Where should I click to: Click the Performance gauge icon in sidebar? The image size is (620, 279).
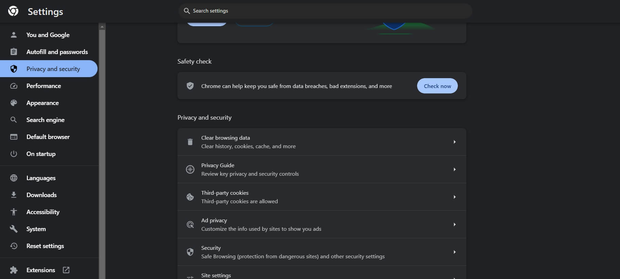coord(14,86)
